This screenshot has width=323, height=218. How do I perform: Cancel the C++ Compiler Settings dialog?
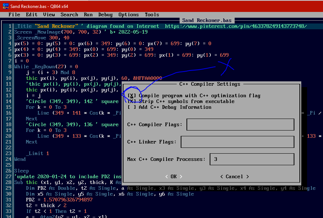234,176
